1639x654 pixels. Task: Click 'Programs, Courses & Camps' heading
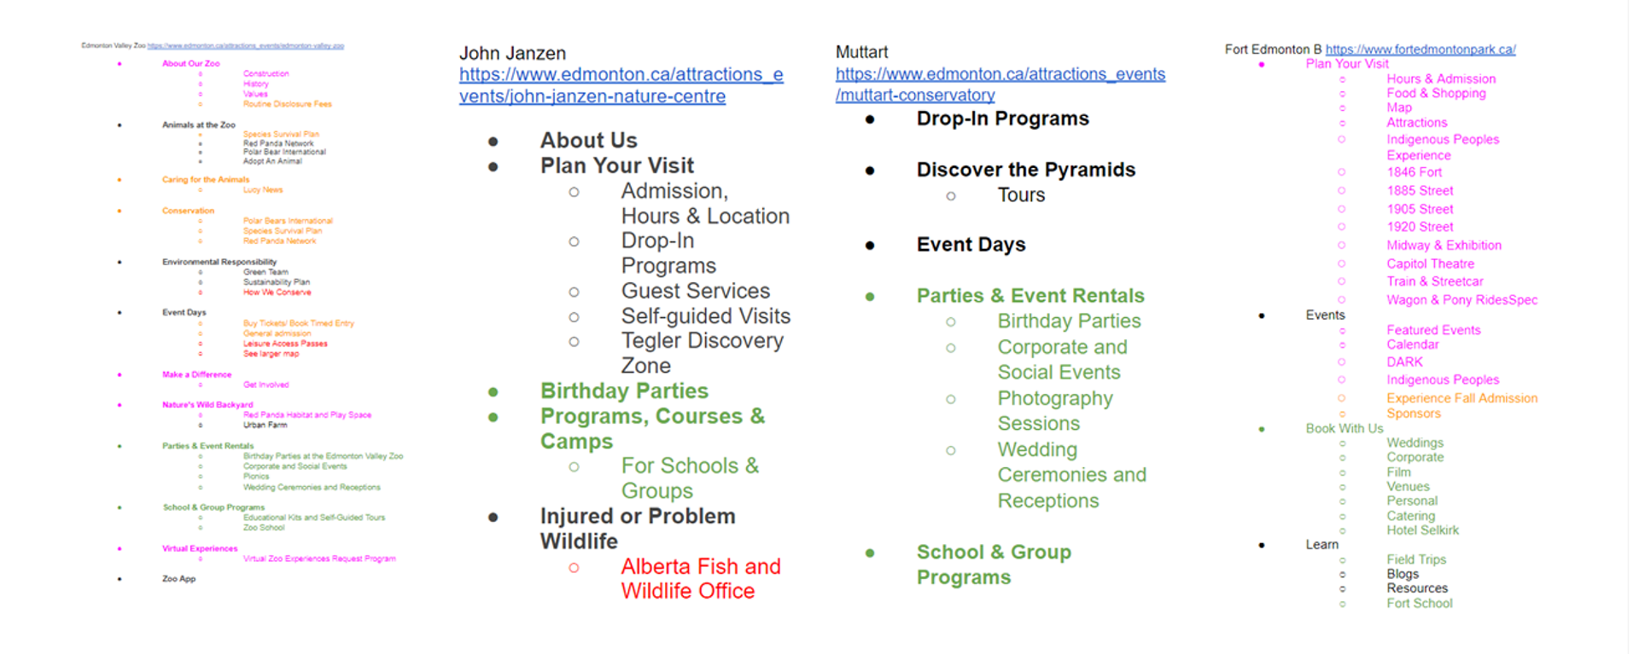(x=652, y=429)
